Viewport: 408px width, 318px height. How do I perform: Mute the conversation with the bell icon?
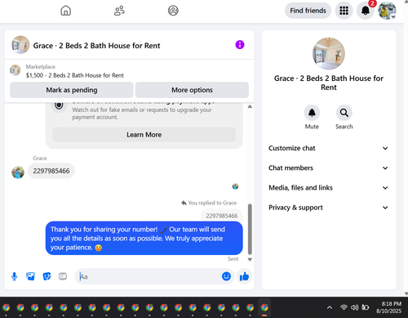[x=312, y=113]
